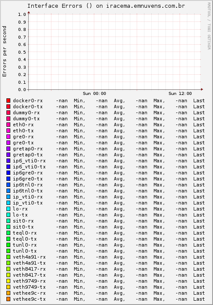Select the dummy0-tx legend label

(x=26, y=119)
